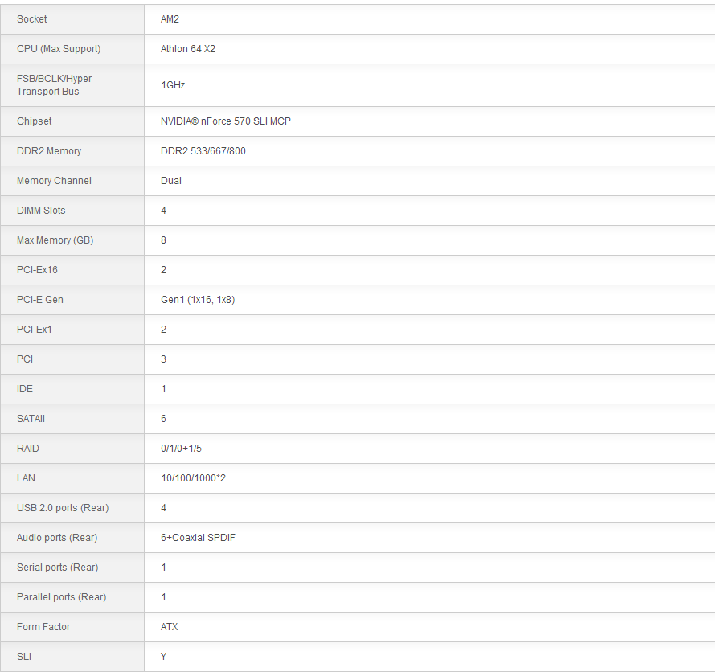Screen dimensions: 717x672
Task: Click the ATX form factor value
Action: 169,627
